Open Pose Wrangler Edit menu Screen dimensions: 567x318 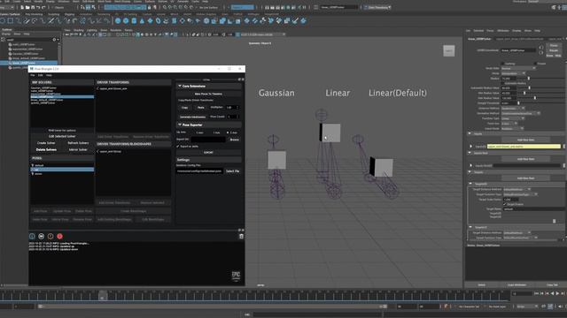point(41,75)
